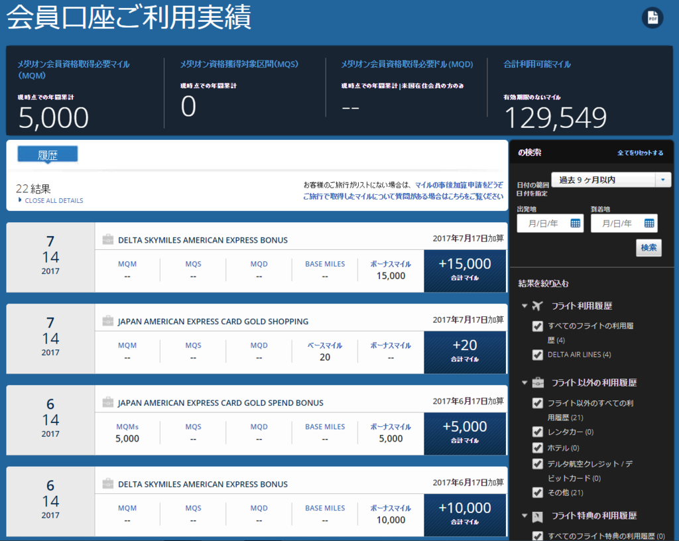Toggle デルタ航空クレジット/デビットカード checkbox

(x=537, y=464)
